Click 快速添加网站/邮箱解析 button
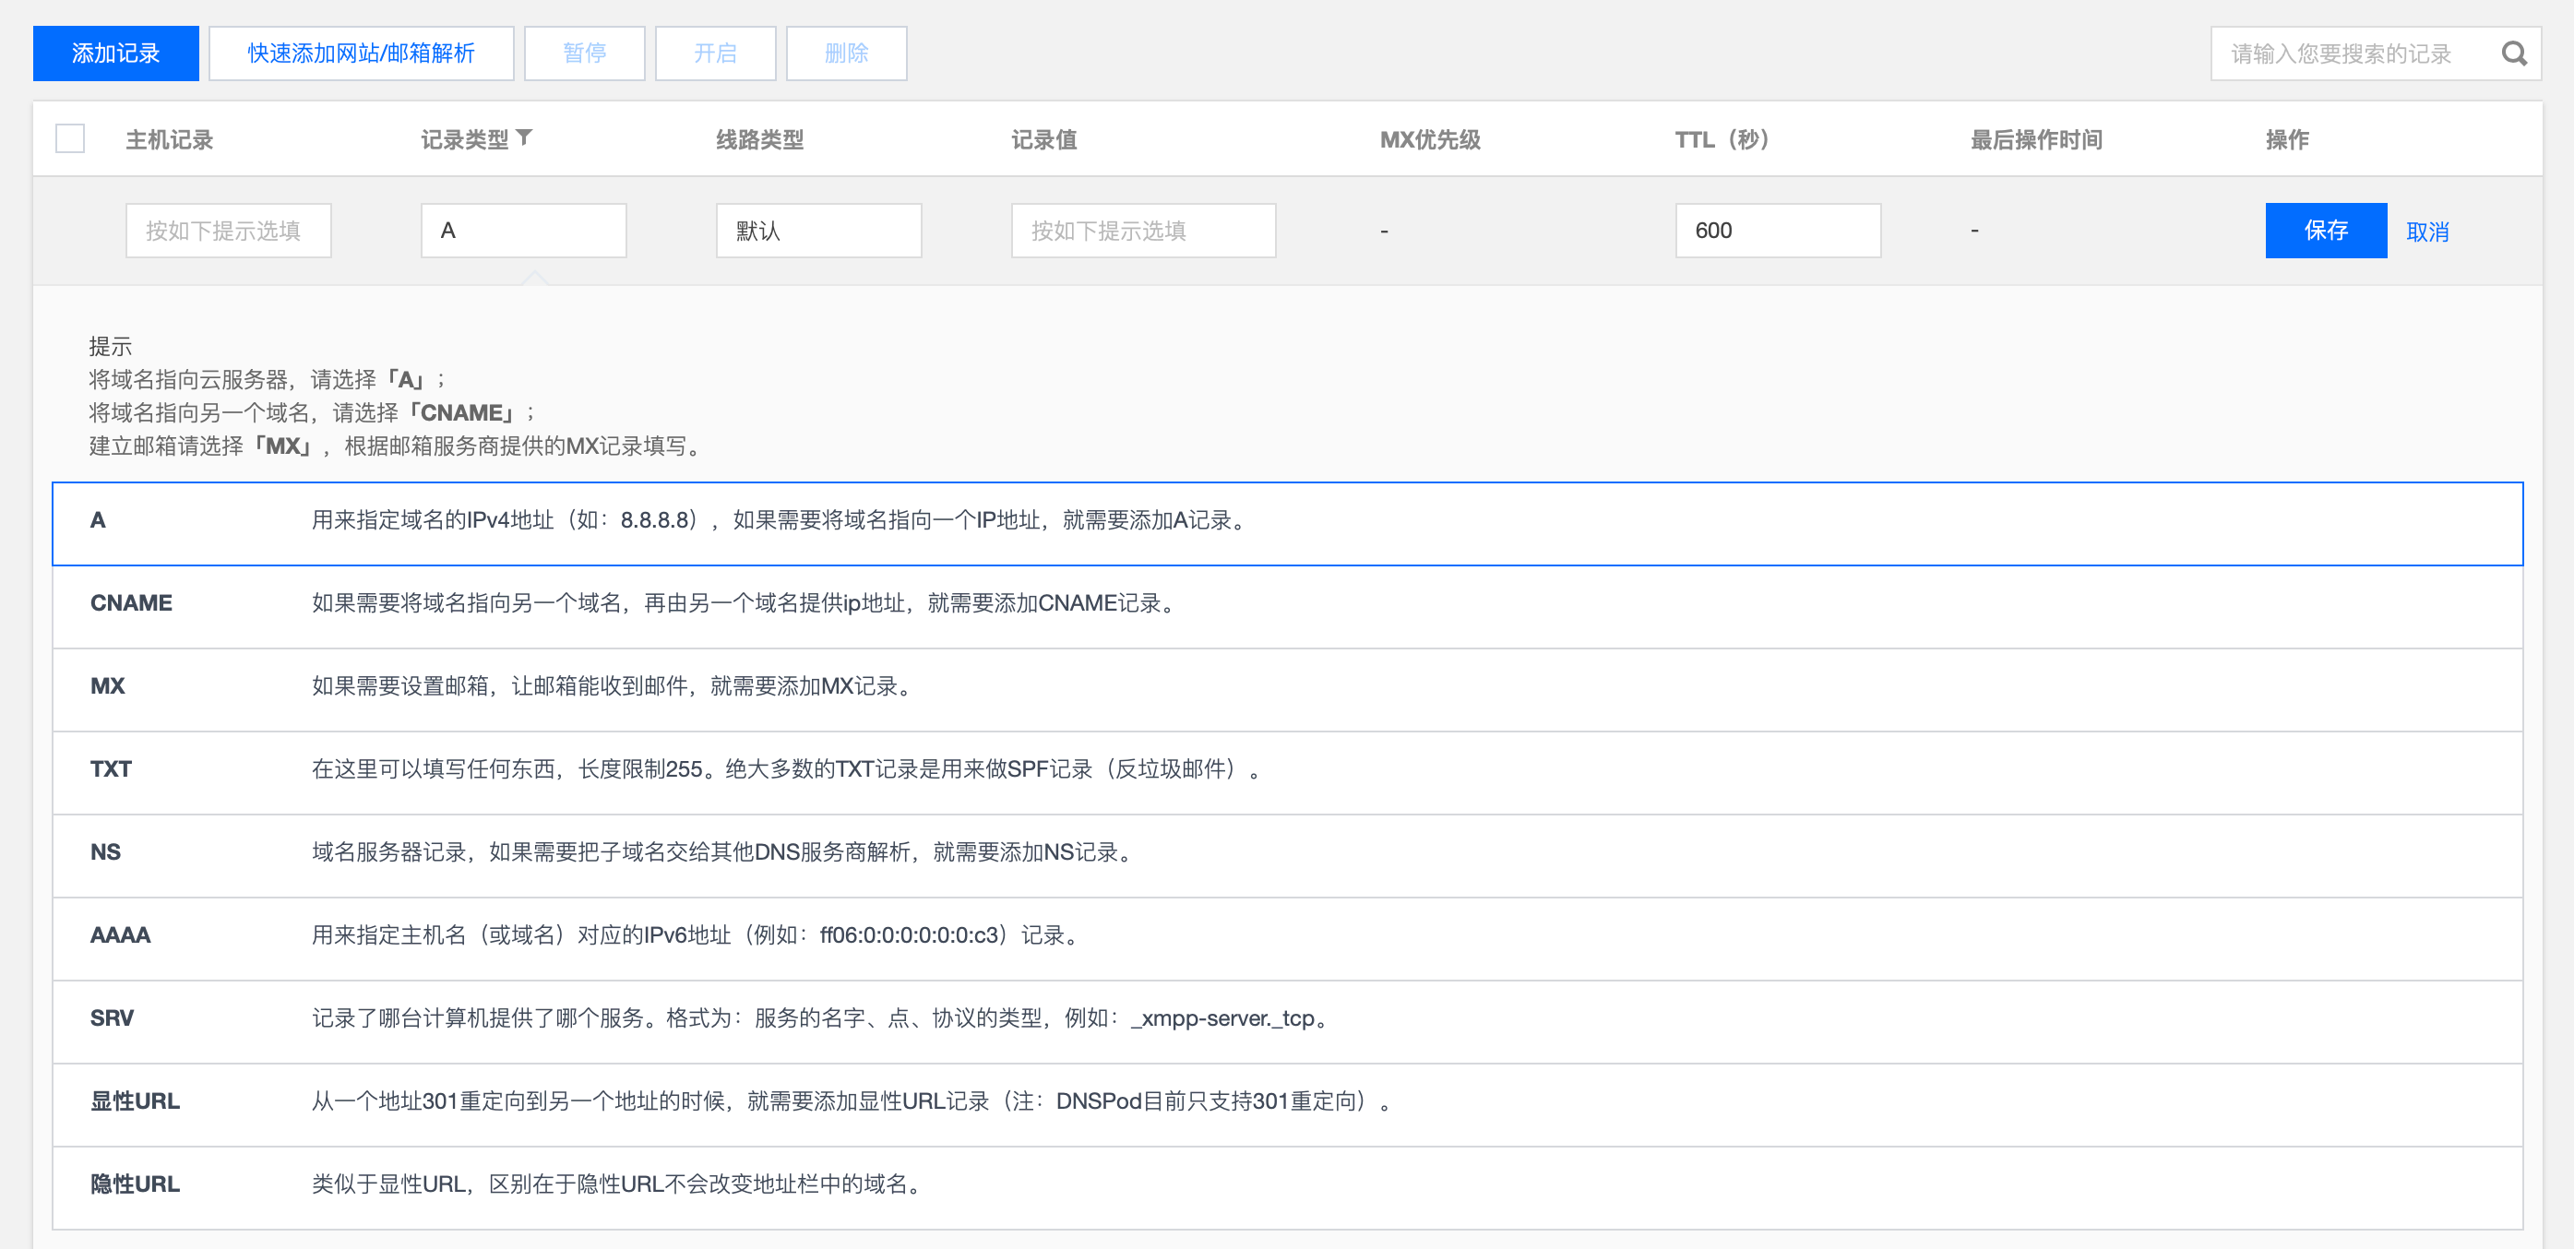This screenshot has width=2574, height=1249. (361, 54)
